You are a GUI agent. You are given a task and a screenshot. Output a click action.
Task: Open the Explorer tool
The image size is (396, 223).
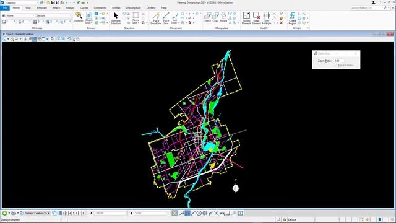(x=79, y=17)
